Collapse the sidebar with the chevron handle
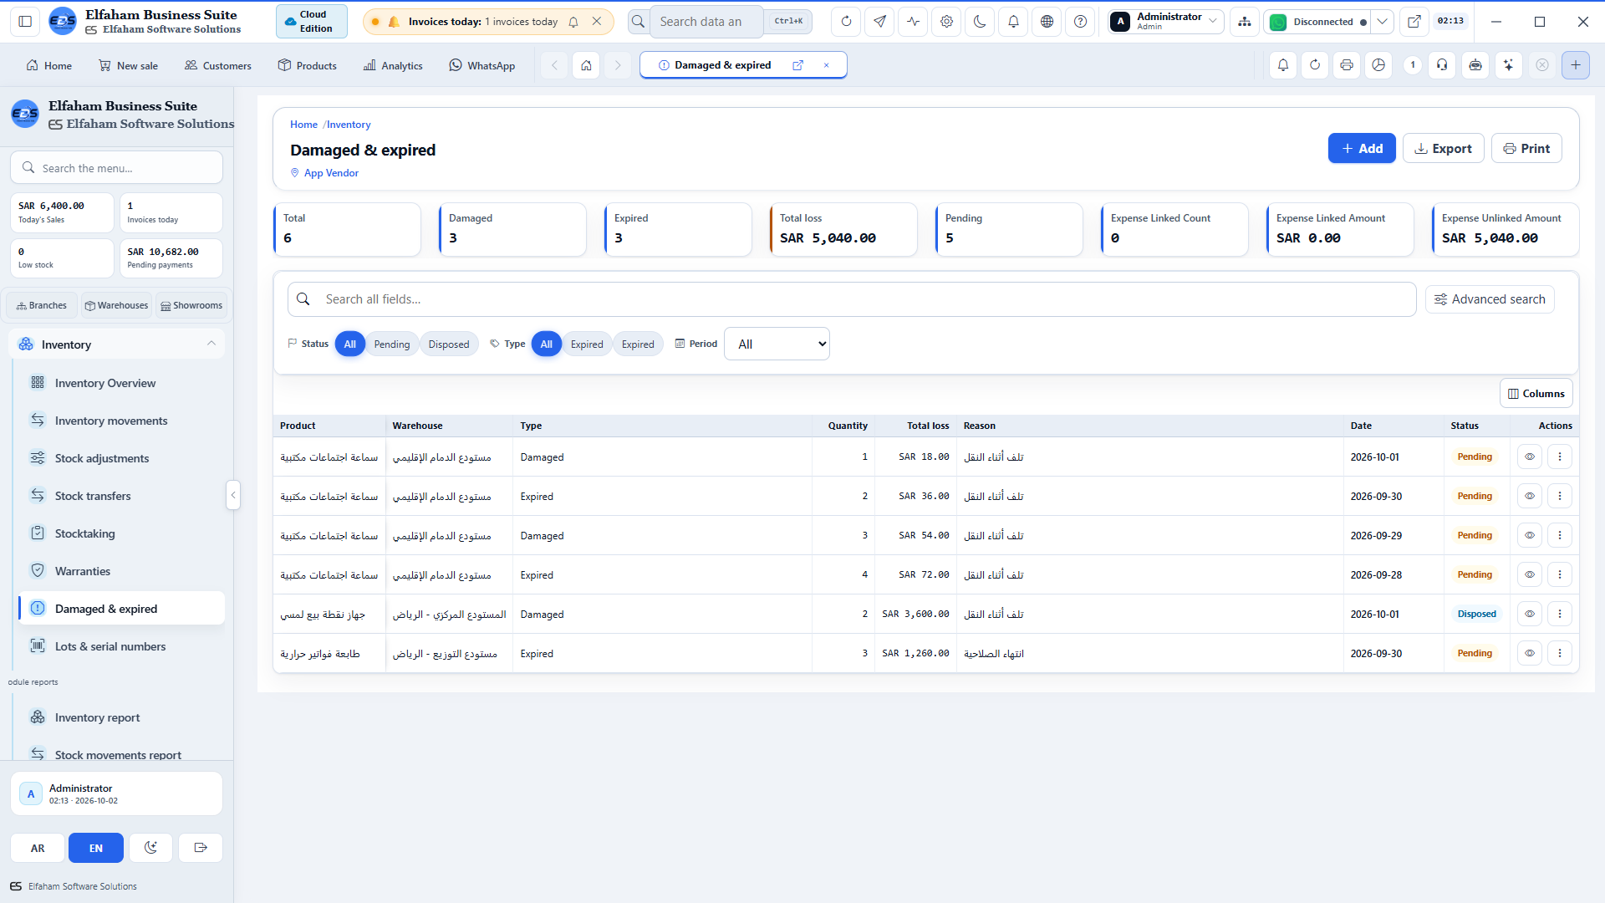The width and height of the screenshot is (1605, 903). pyautogui.click(x=233, y=495)
